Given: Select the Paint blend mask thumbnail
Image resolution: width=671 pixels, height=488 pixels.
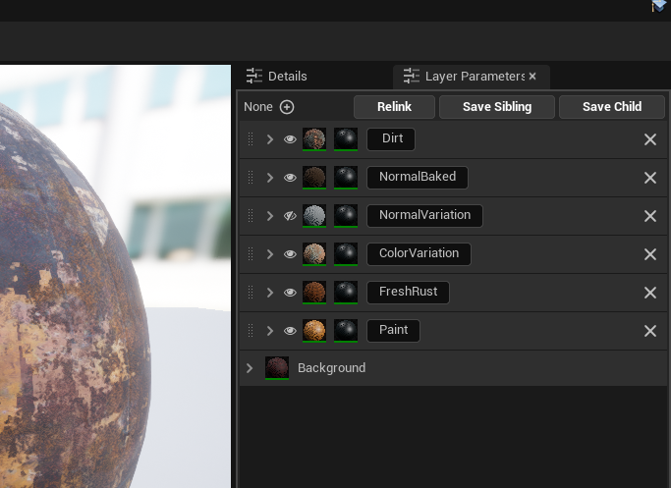Looking at the screenshot, I should (x=346, y=331).
